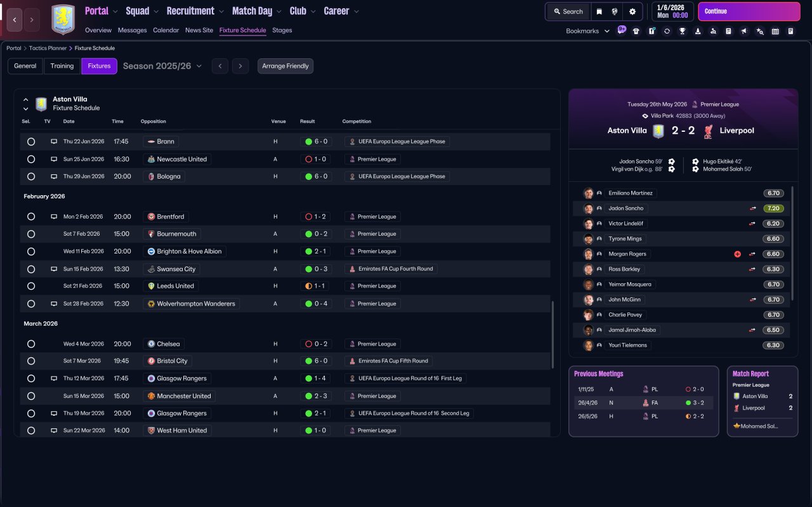Screen dimensions: 812x507
Task: Click the Manchester United club badge icon
Action: tap(151, 396)
